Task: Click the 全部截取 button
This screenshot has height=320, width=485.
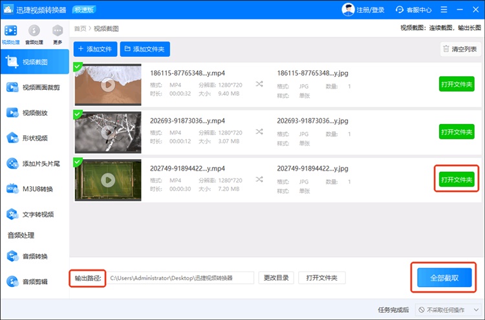Action: click(444, 277)
